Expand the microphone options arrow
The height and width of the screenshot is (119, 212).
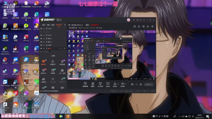pyautogui.click(x=118, y=84)
